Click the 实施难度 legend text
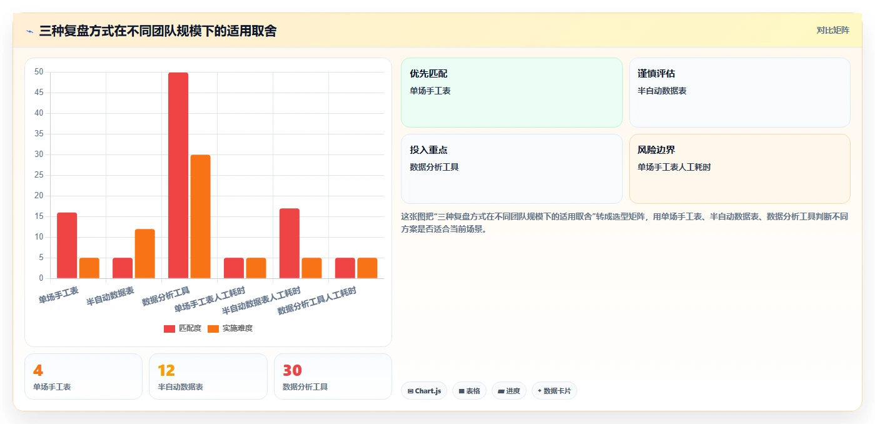 pos(238,328)
